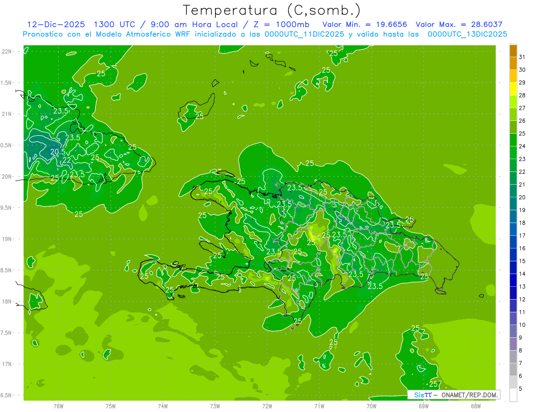This screenshot has width=534, height=412.
Task: Click the Valor Min. = 19.6656 text
Action: 364,24
